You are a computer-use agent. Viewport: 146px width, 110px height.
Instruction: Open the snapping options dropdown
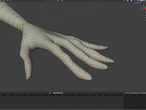pos(59,1)
